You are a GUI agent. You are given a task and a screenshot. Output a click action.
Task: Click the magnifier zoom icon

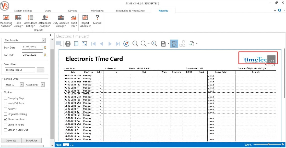click(144, 44)
